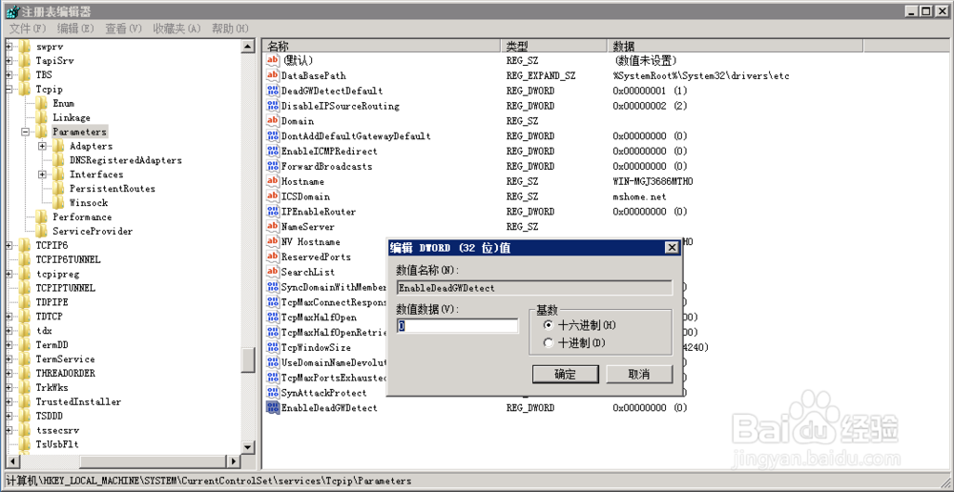The width and height of the screenshot is (954, 492).
Task: Click the 数值名称 field showing EnableDeadGWDetect
Action: coord(534,288)
